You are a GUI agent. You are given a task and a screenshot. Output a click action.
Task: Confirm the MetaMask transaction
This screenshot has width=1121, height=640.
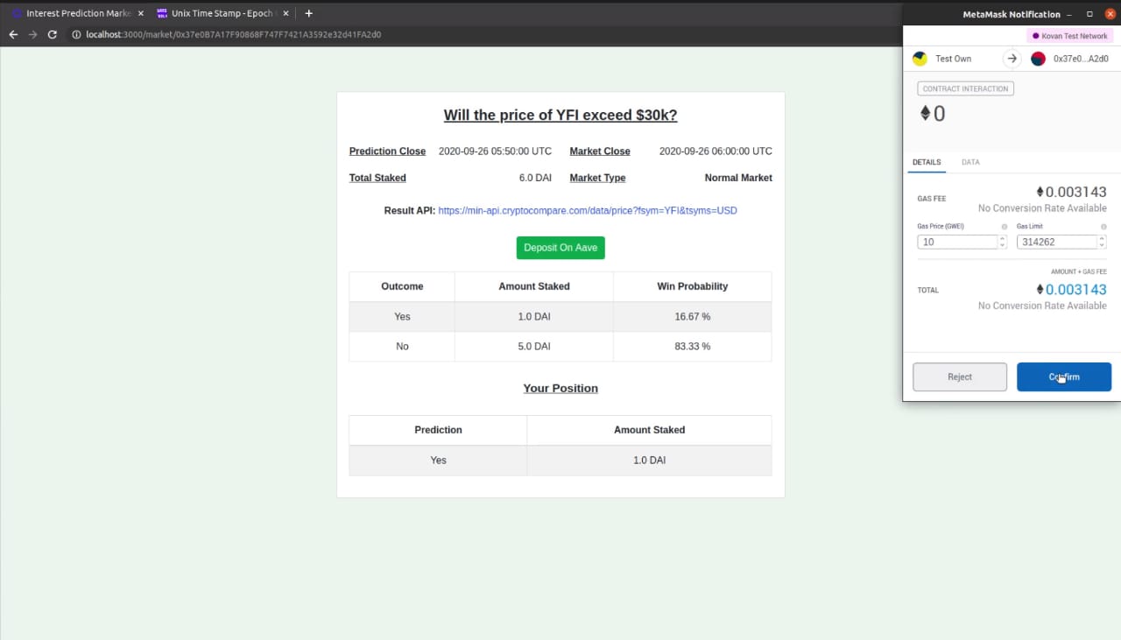point(1064,376)
